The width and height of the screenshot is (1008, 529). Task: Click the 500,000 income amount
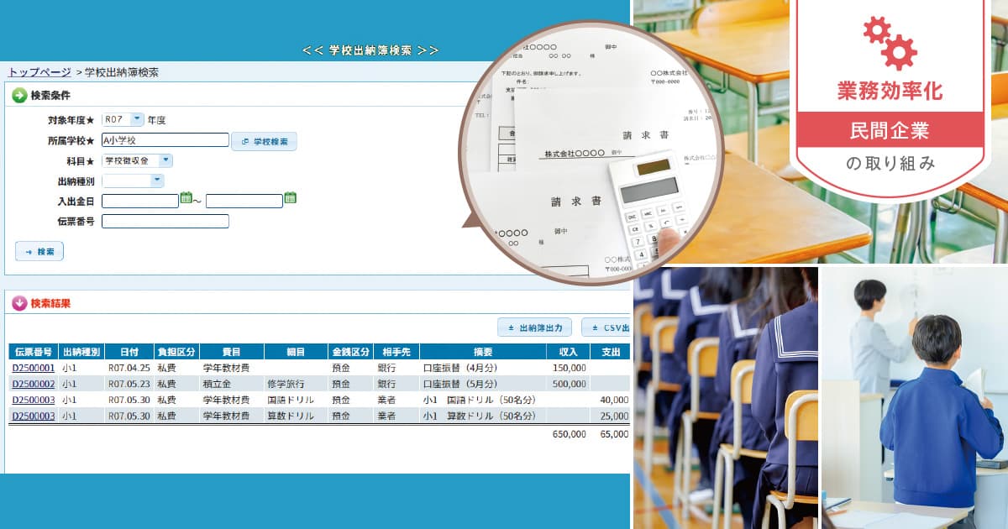pos(570,384)
